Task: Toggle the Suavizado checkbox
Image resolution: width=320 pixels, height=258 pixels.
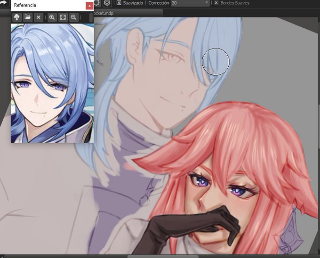Action: (x=119, y=3)
